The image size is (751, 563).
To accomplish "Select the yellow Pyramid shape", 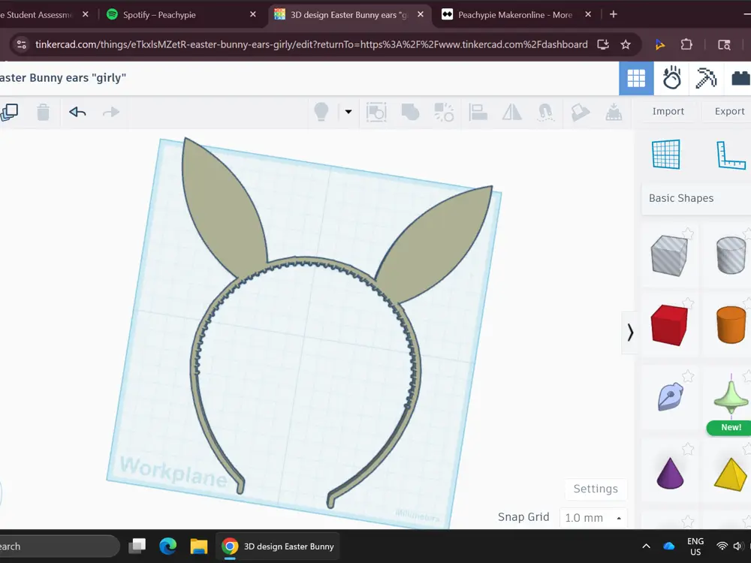I will [731, 474].
